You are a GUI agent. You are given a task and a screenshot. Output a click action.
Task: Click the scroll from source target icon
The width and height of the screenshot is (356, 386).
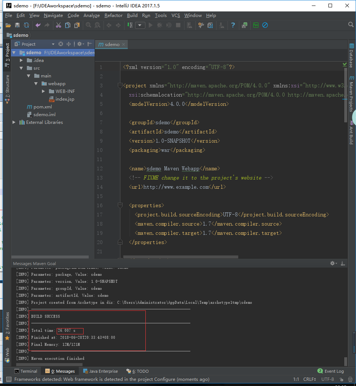(x=61, y=44)
